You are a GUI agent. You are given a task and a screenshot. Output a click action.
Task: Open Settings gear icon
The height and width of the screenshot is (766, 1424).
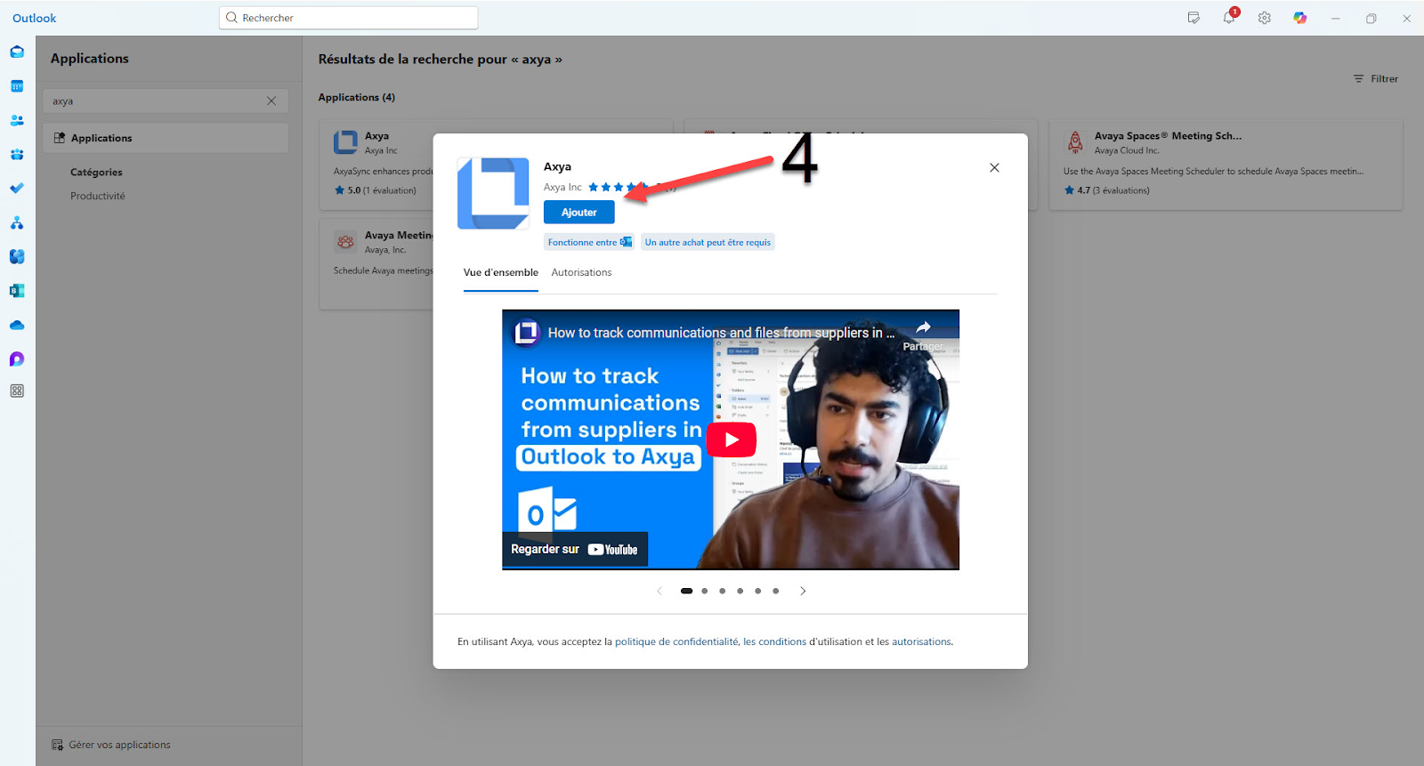(1264, 18)
